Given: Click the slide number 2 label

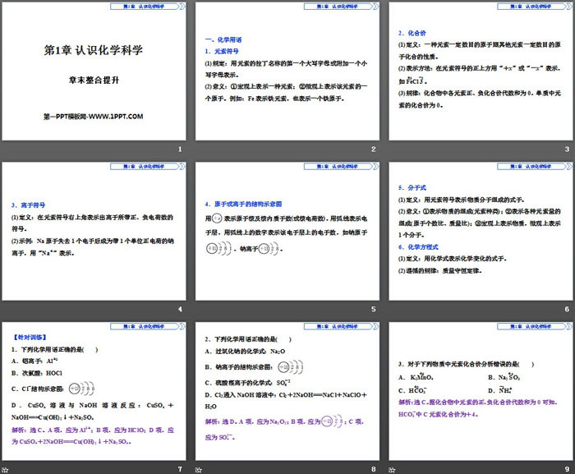Looking at the screenshot, I should [373, 150].
